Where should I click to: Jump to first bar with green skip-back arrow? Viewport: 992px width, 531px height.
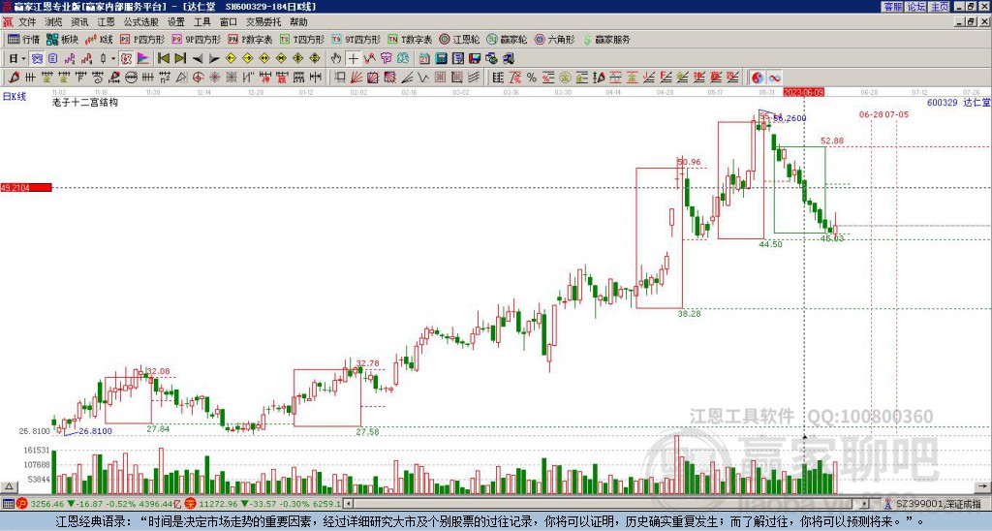point(163,58)
